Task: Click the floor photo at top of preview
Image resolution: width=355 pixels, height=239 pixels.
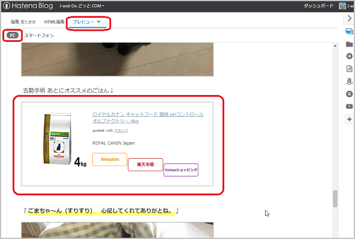Action: pyautogui.click(x=117, y=60)
